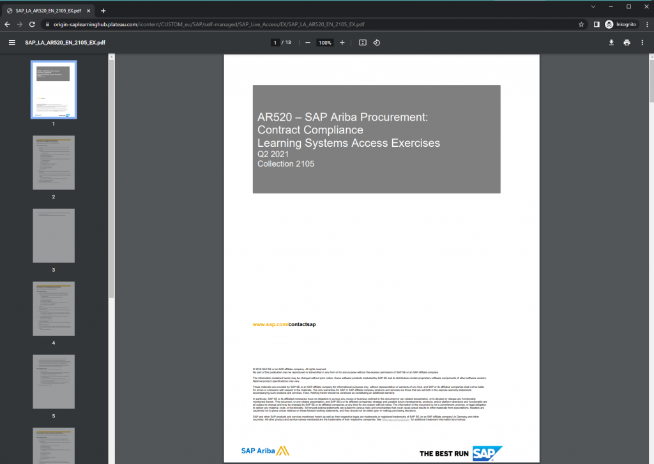The width and height of the screenshot is (654, 464).
Task: Toggle the PDF sidebar menu button
Action: [11, 43]
